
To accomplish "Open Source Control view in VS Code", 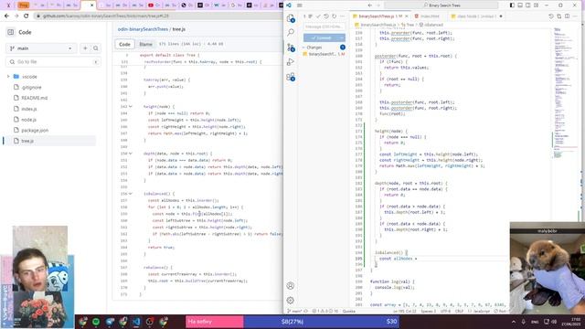I will (291, 48).
